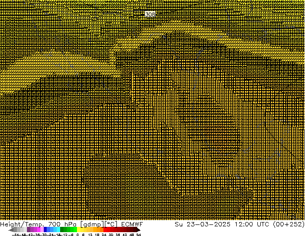Click the legend value 0
305x236 pixels.
[77, 235]
